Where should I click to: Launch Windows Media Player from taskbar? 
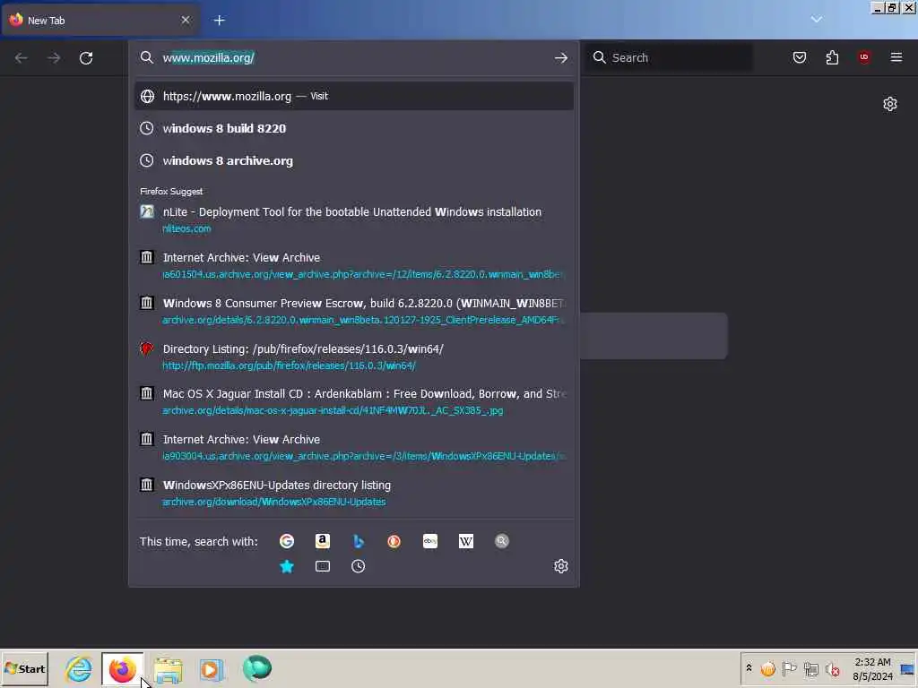[212, 669]
